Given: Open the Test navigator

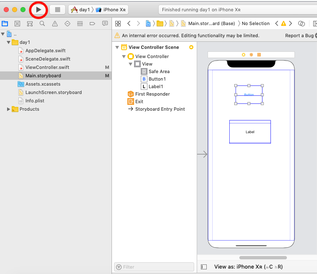Looking at the screenshot, I should tap(67, 24).
